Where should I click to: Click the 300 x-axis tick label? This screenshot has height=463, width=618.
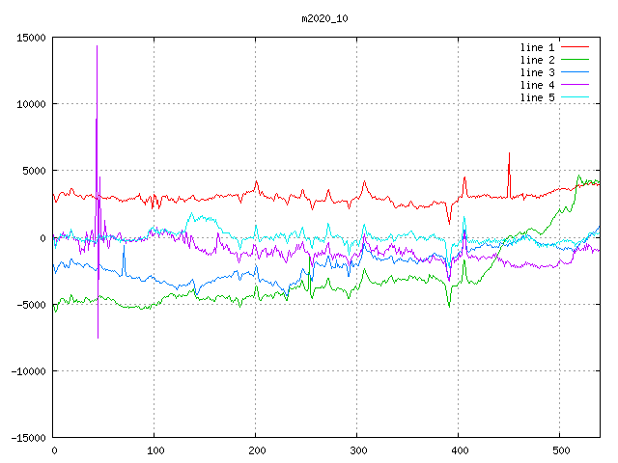tap(357, 450)
